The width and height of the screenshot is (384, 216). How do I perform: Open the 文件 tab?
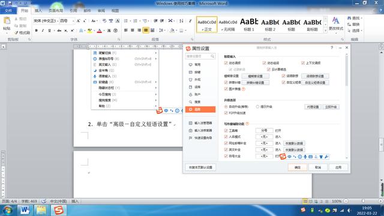pos(8,11)
